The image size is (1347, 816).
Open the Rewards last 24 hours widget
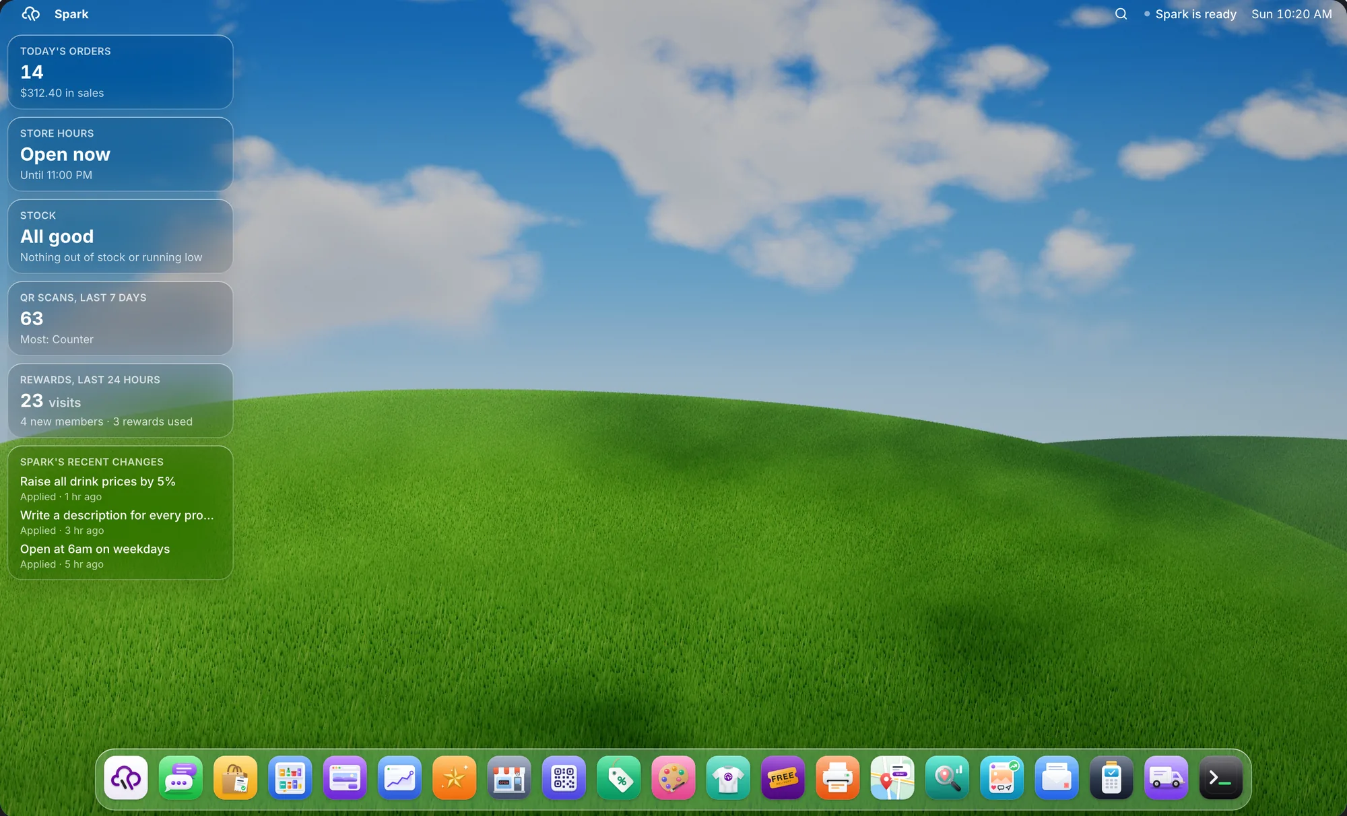click(120, 401)
